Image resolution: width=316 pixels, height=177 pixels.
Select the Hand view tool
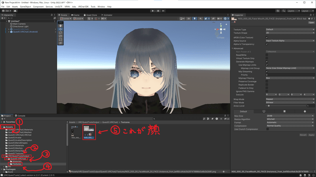[60, 26]
